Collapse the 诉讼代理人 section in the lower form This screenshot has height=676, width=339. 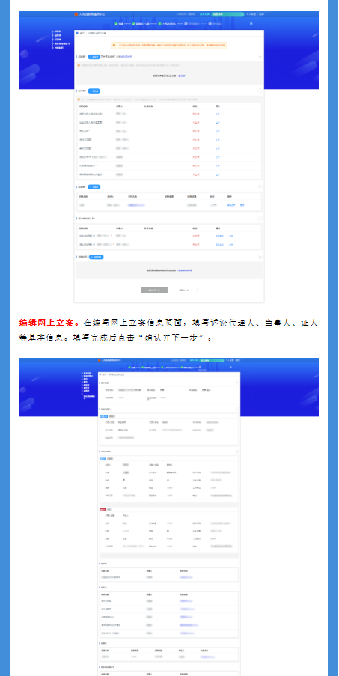[237, 409]
